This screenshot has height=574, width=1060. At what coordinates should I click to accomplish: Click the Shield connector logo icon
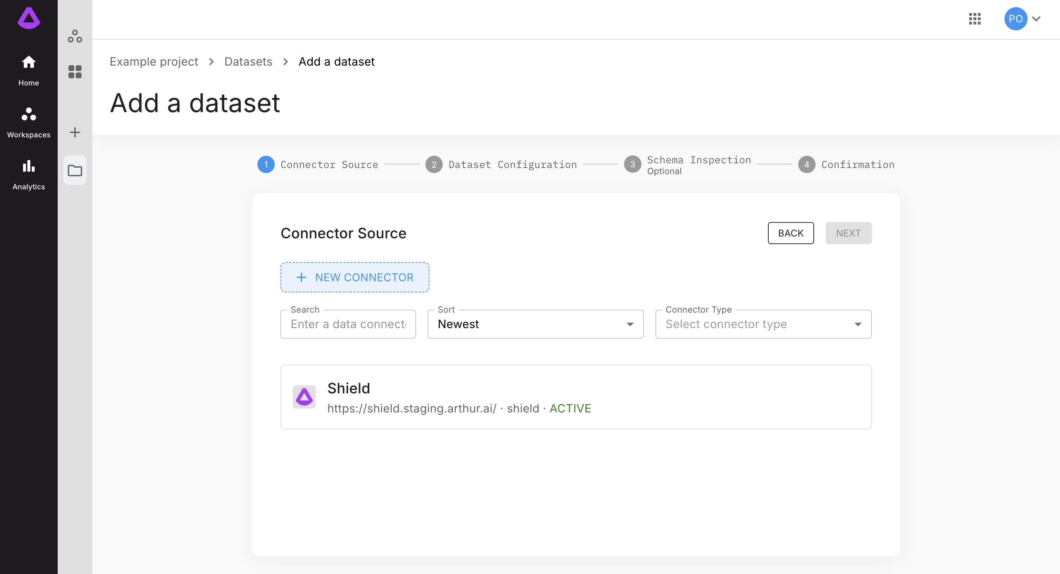pyautogui.click(x=304, y=397)
